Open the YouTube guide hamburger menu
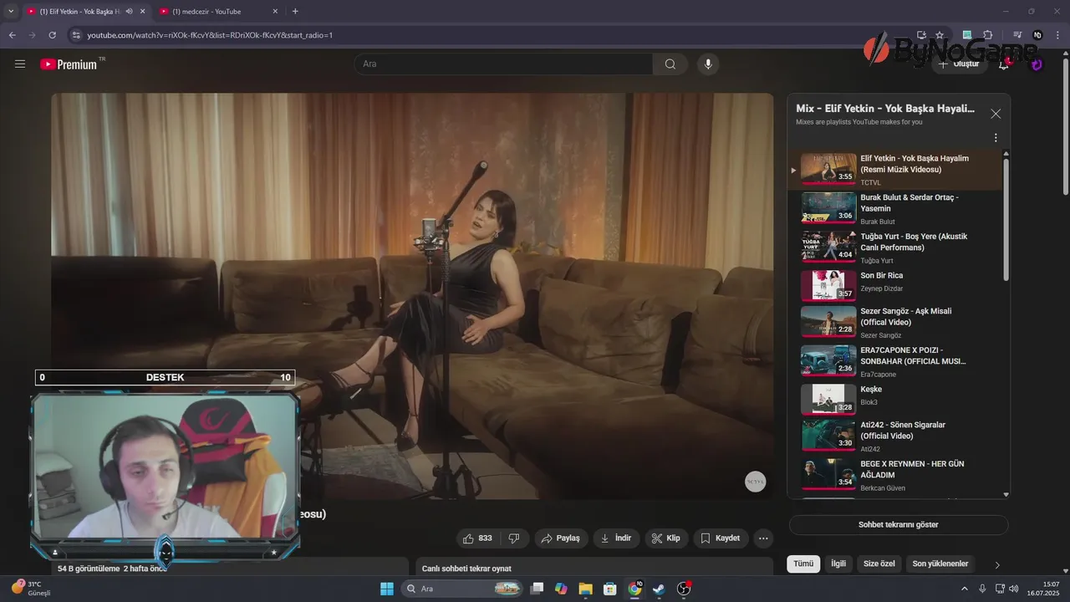 tap(20, 64)
